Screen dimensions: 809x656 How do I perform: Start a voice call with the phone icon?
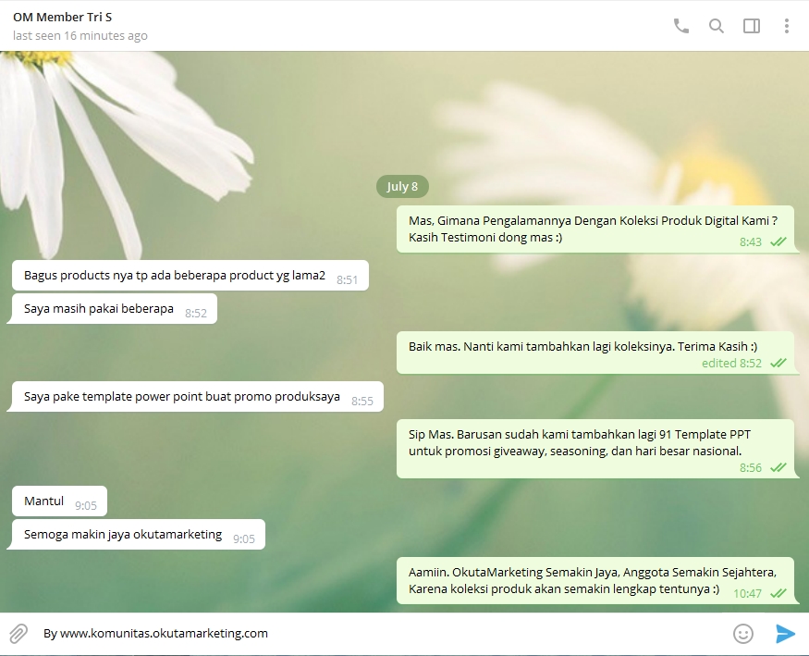click(681, 26)
